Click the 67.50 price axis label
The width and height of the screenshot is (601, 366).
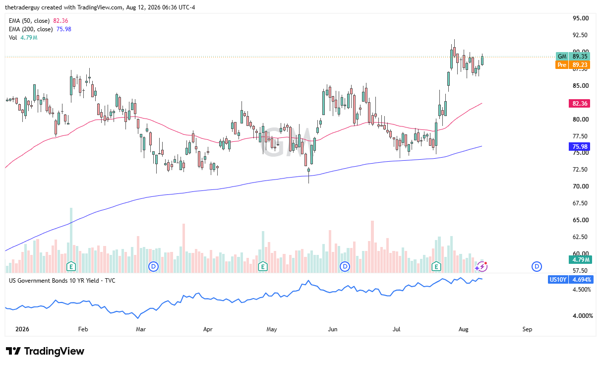(x=580, y=203)
